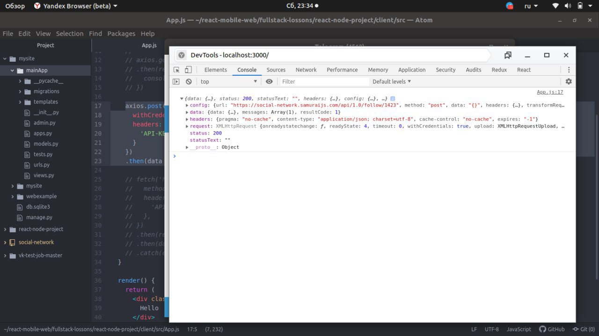599x336 pixels.
Task: Switch to the Network tab
Action: pyautogui.click(x=306, y=70)
